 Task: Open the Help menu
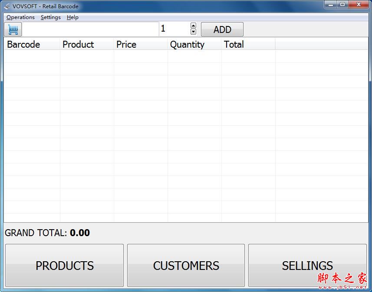[72, 17]
